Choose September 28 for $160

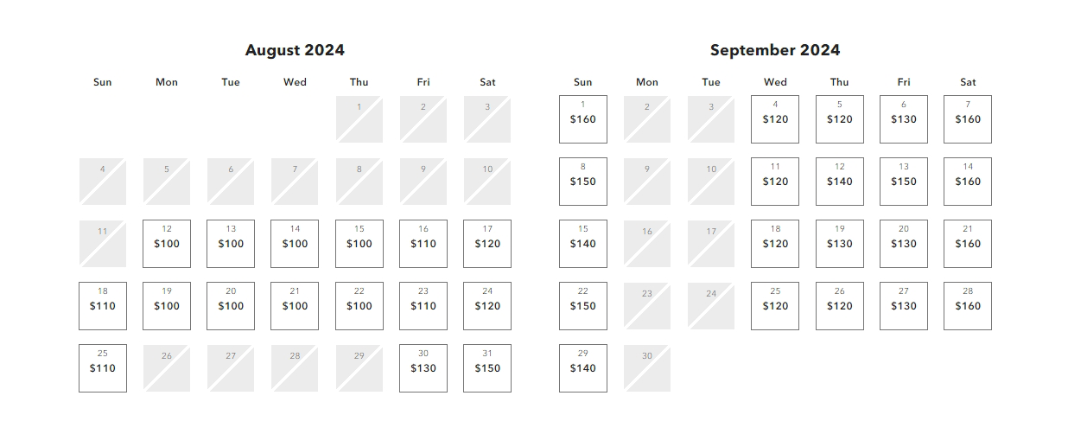pos(968,306)
